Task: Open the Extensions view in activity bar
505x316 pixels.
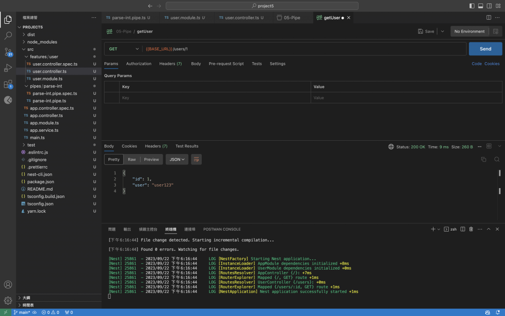Action: click(8, 84)
